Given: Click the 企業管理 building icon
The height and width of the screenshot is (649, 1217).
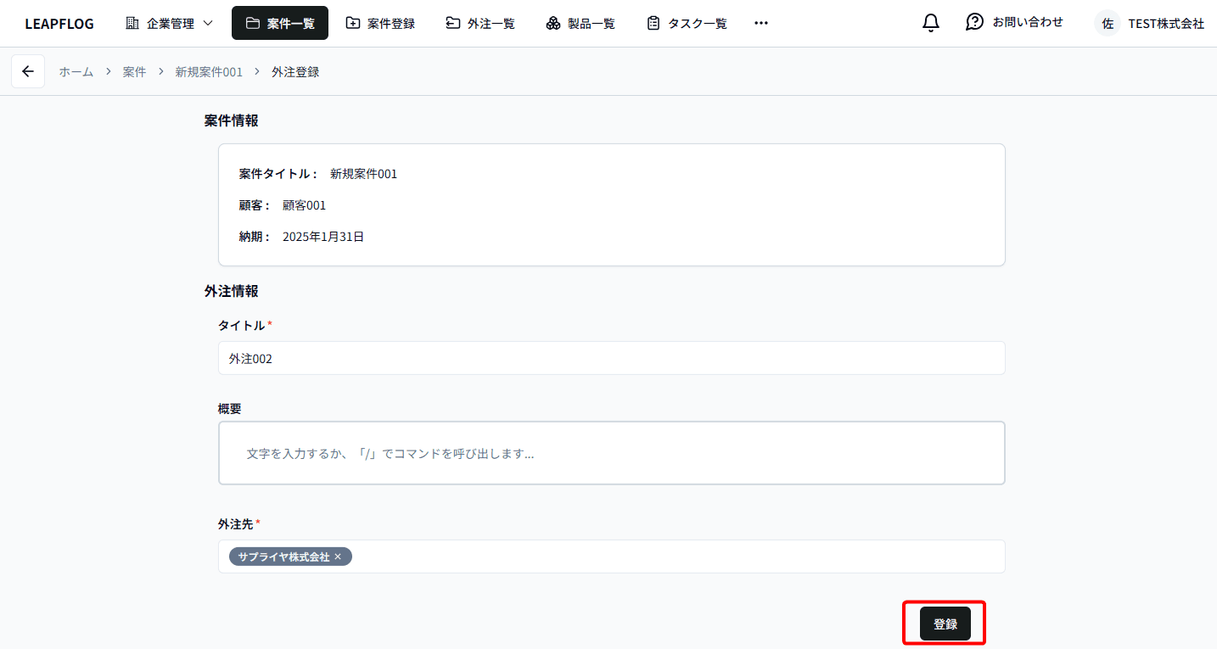Looking at the screenshot, I should (x=132, y=24).
